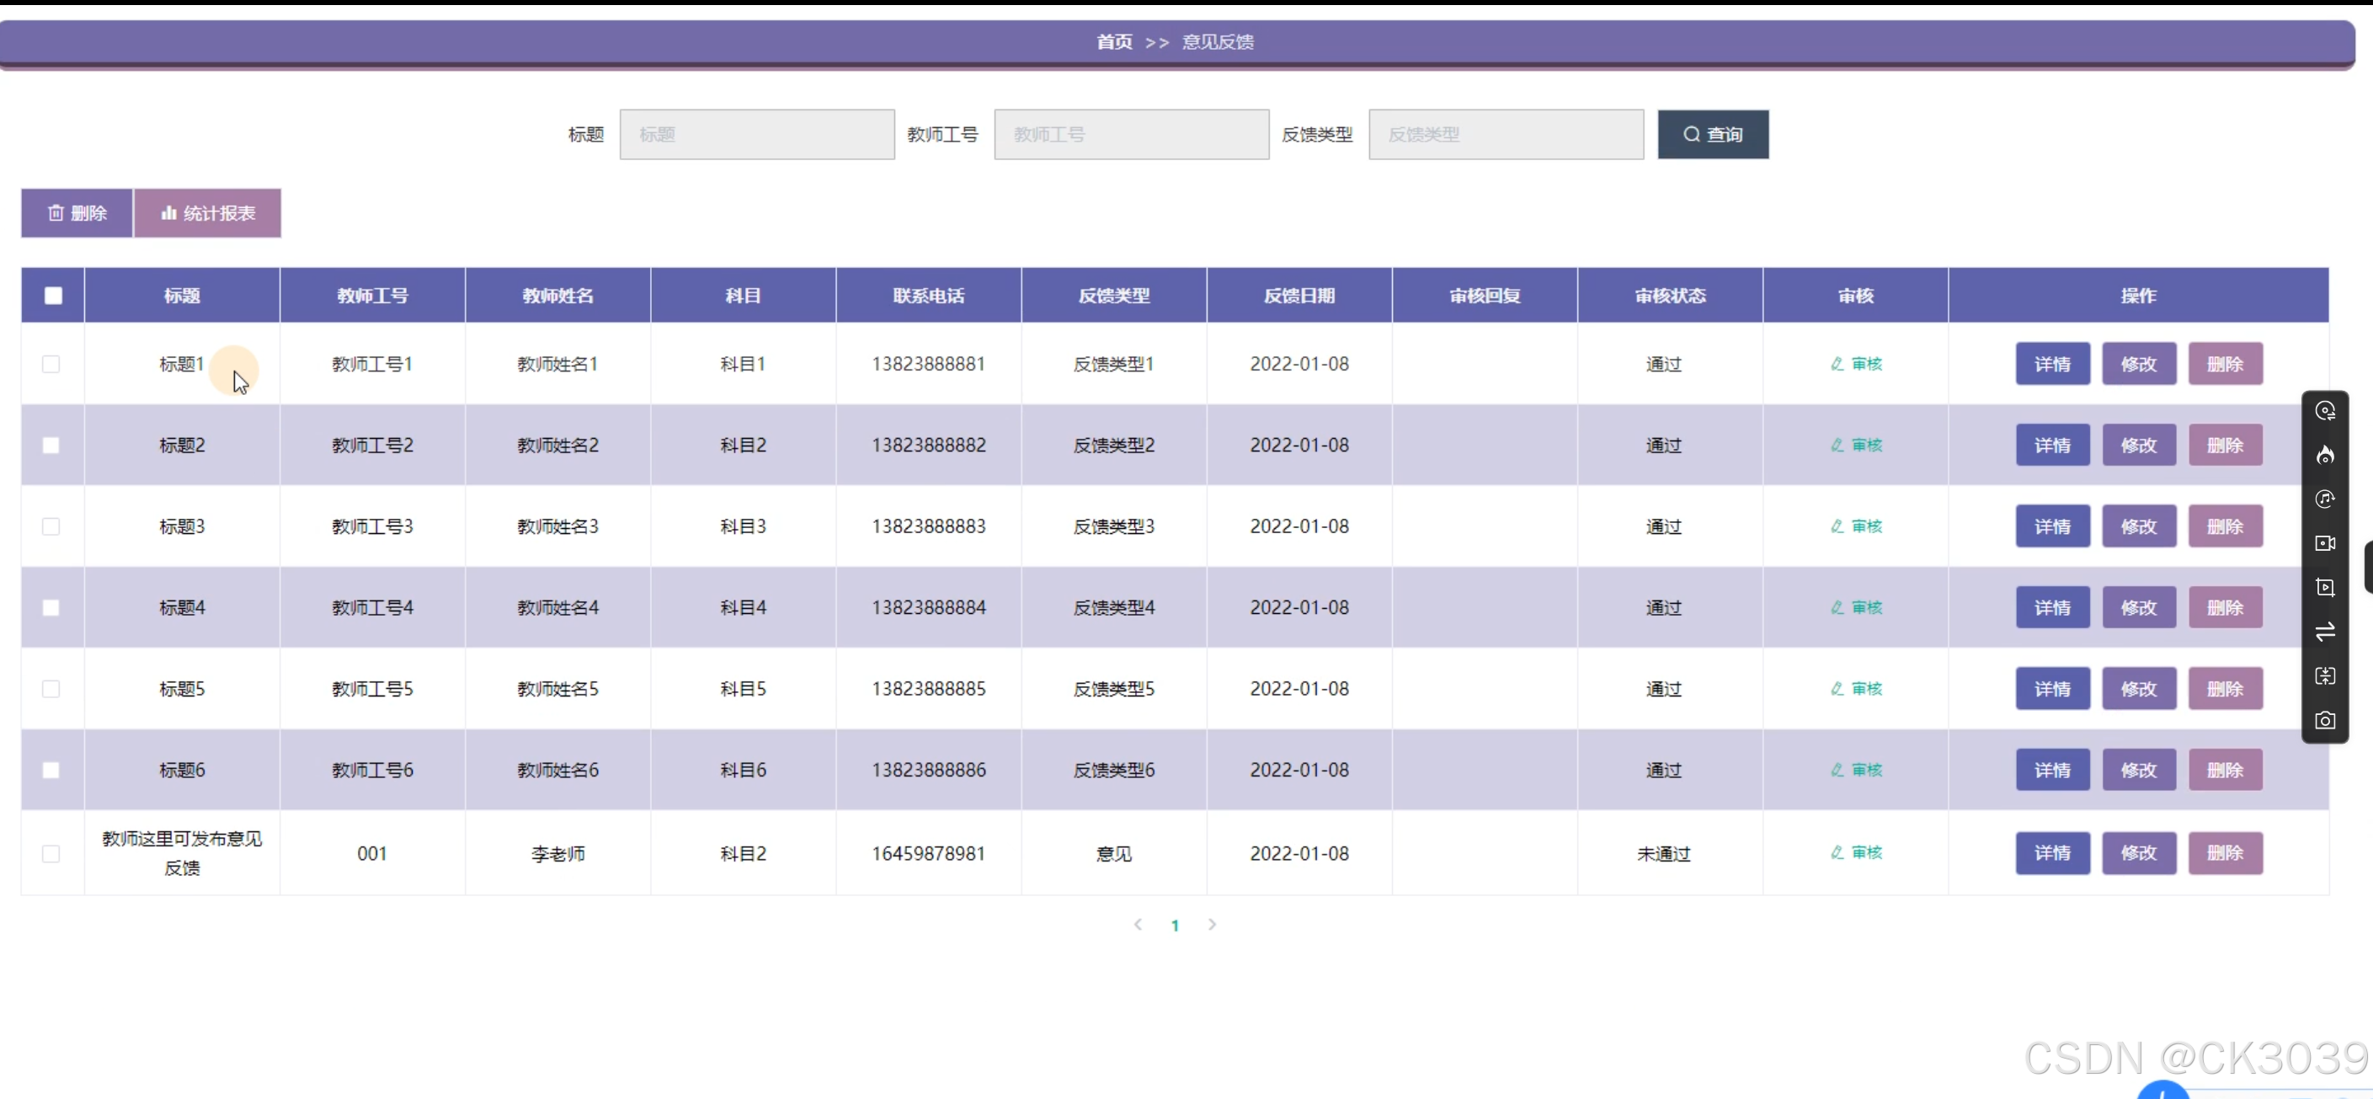Toggle the select-all checkbox in table header

(53, 296)
